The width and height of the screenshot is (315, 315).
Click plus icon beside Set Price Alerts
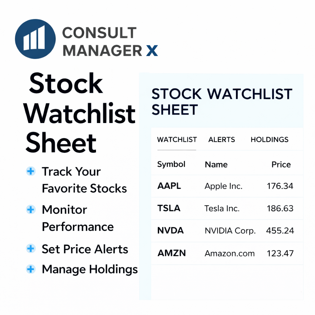(x=31, y=249)
